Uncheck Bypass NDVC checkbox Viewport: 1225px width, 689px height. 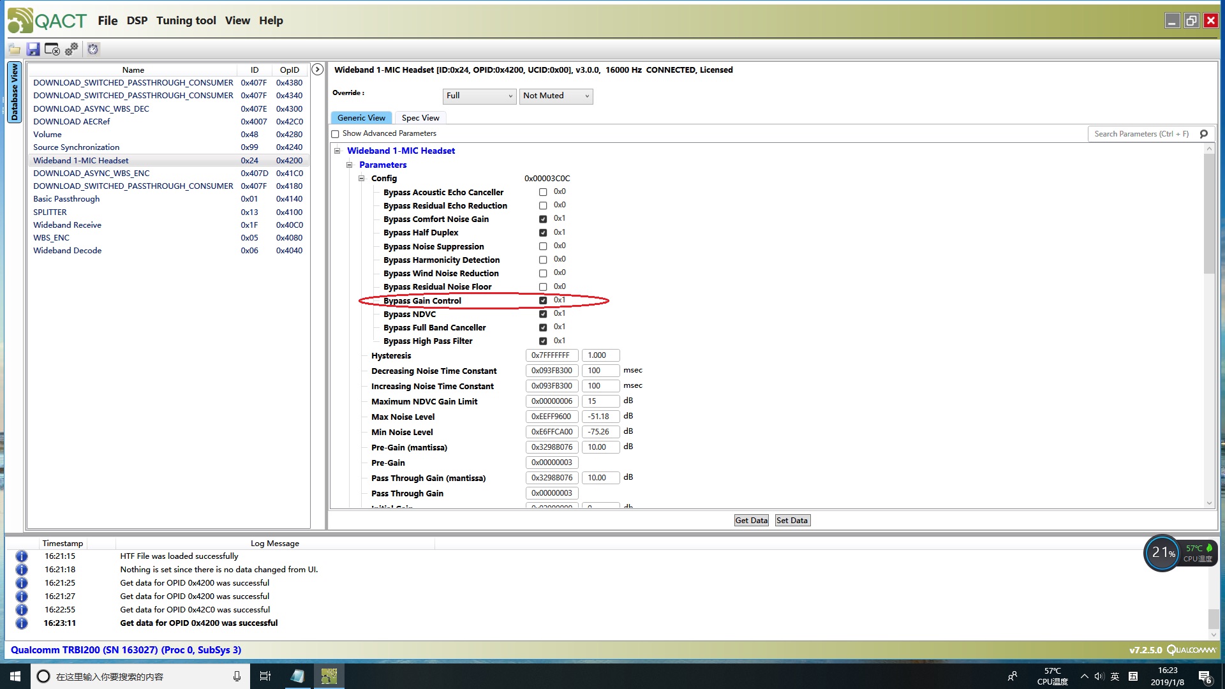tap(543, 314)
